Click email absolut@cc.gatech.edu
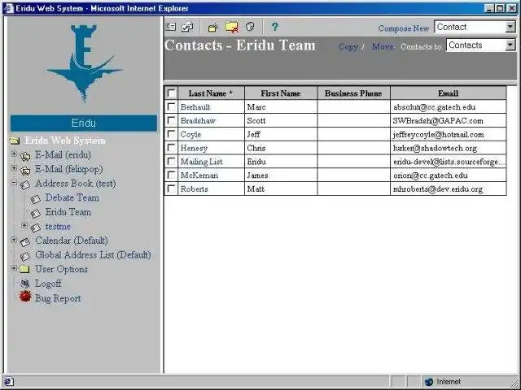Image resolution: width=521 pixels, height=390 pixels. [x=434, y=107]
